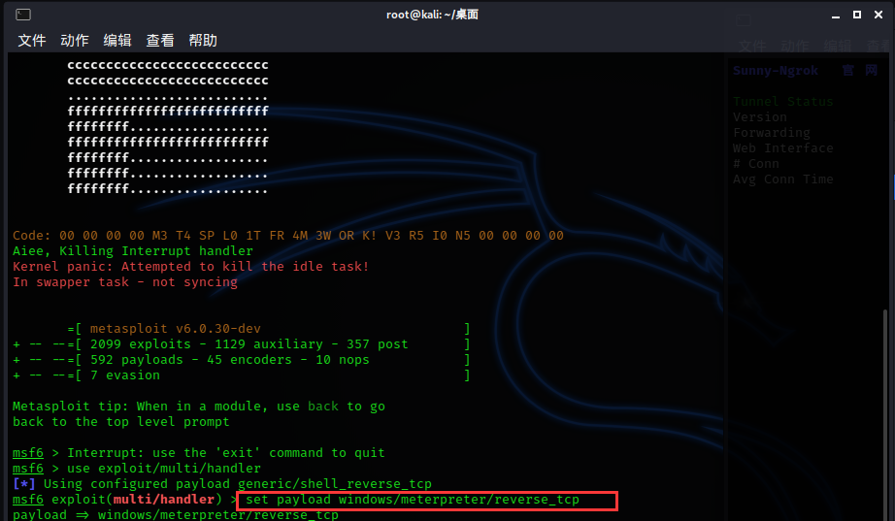
Task: Click 'Aiee, Killing Interrupt handler' line
Action: click(132, 251)
